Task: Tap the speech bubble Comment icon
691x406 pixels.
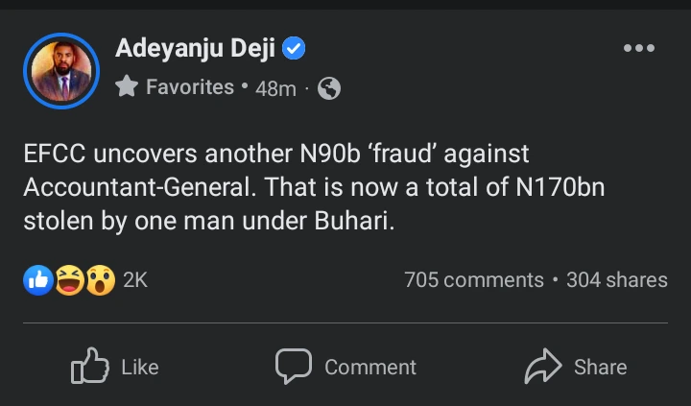Action: [x=293, y=367]
